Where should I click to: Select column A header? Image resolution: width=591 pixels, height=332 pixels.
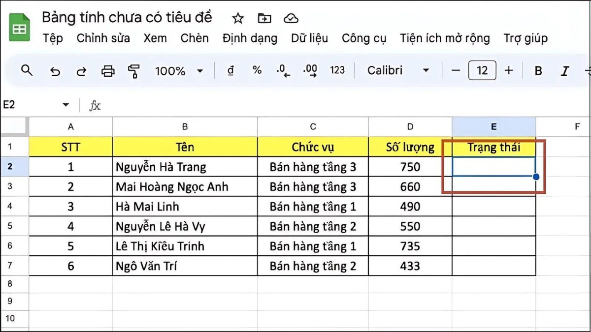[71, 126]
